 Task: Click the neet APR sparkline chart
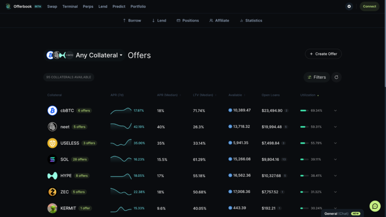point(121,126)
